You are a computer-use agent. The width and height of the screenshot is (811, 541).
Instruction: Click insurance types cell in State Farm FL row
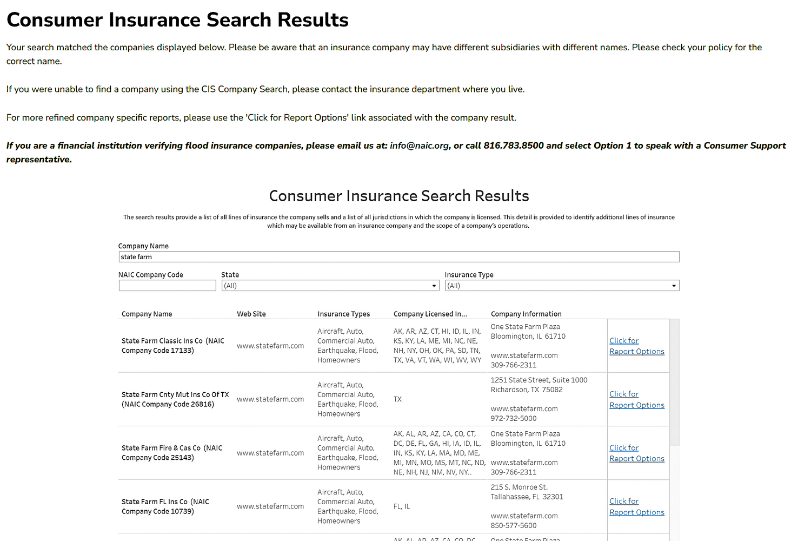(348, 506)
